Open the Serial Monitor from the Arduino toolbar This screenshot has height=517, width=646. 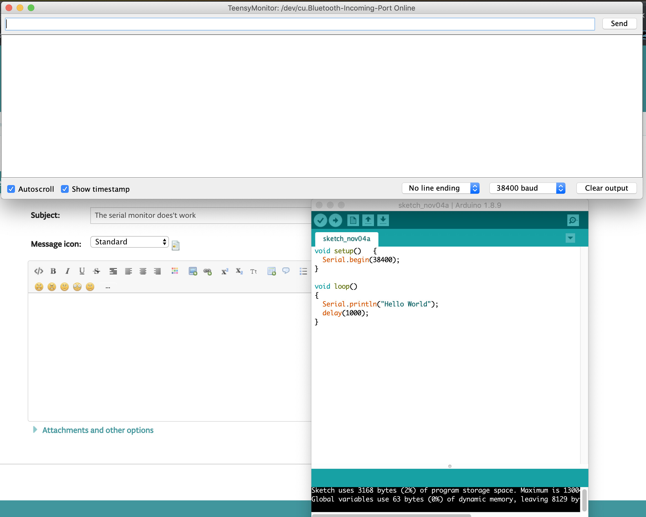pos(573,220)
